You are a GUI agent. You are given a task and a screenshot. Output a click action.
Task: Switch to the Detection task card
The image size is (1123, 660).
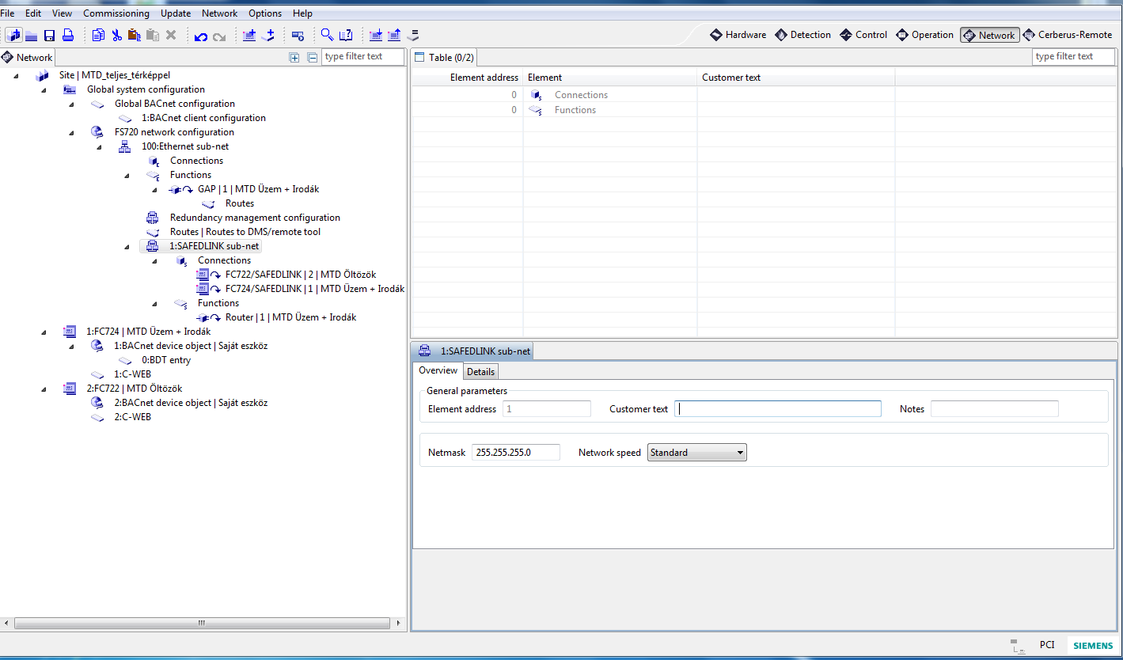802,35
